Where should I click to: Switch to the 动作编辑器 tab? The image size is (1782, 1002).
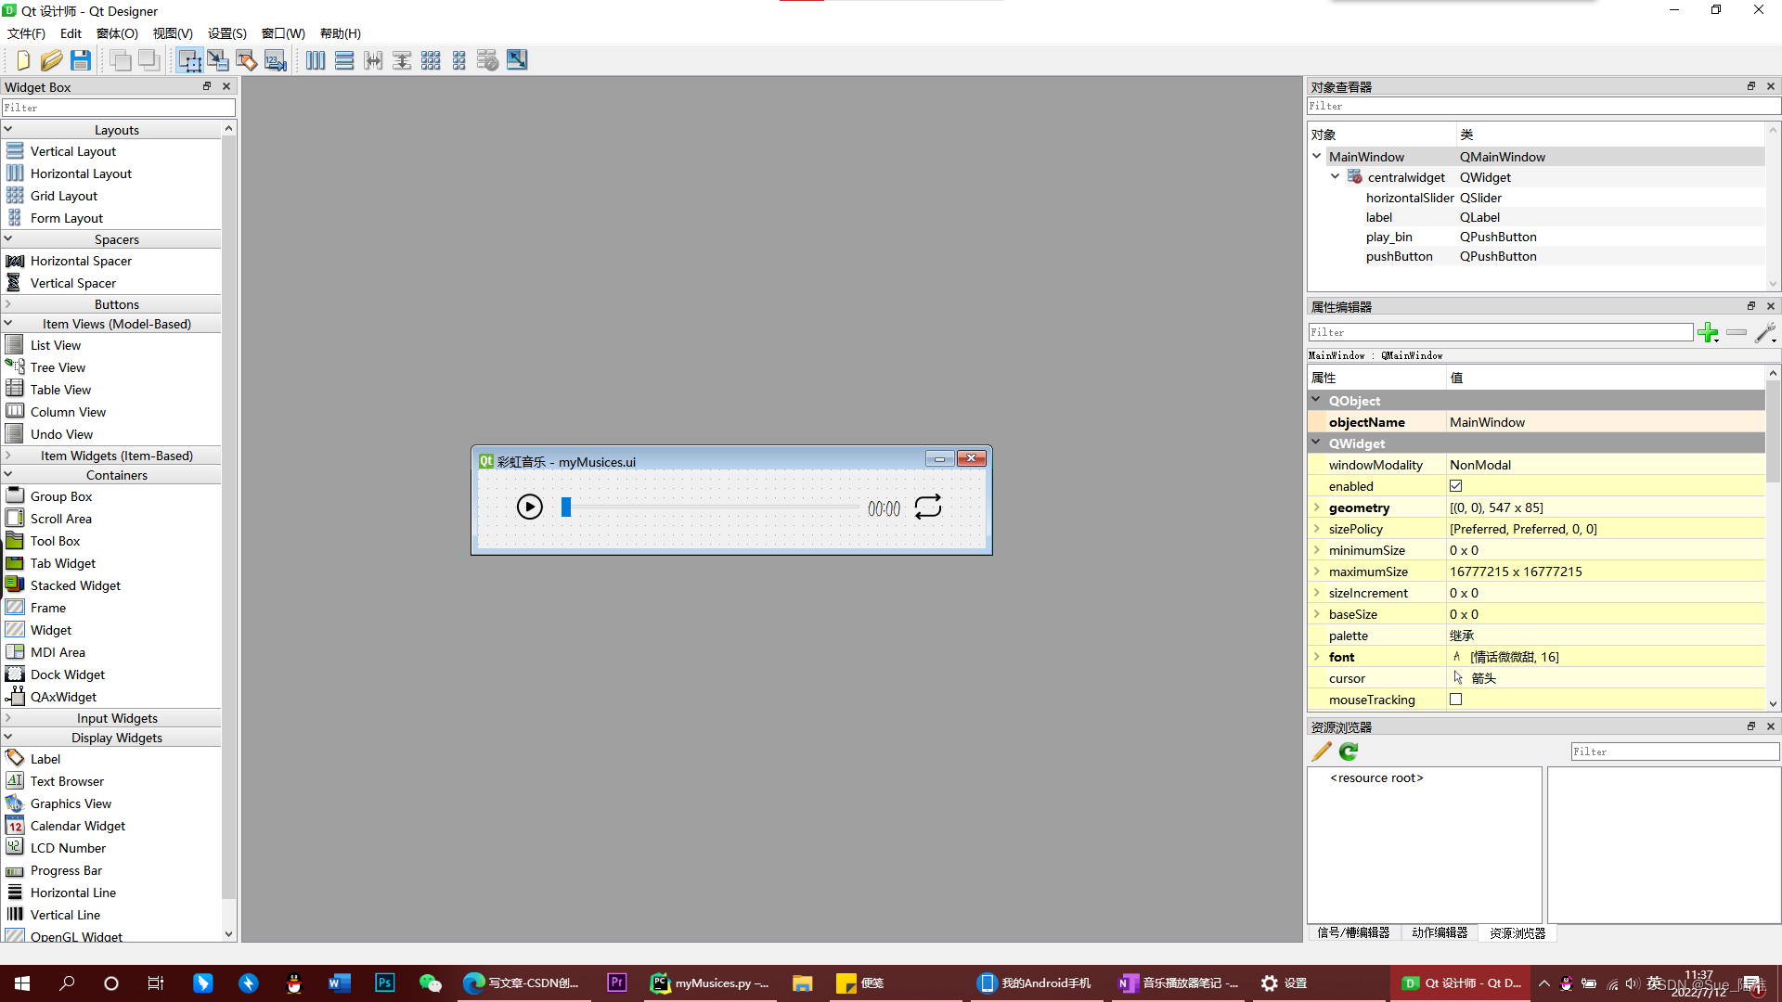[x=1440, y=932]
